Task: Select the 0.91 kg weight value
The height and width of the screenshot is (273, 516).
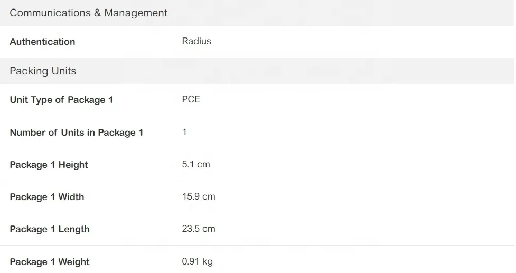Action: click(198, 261)
